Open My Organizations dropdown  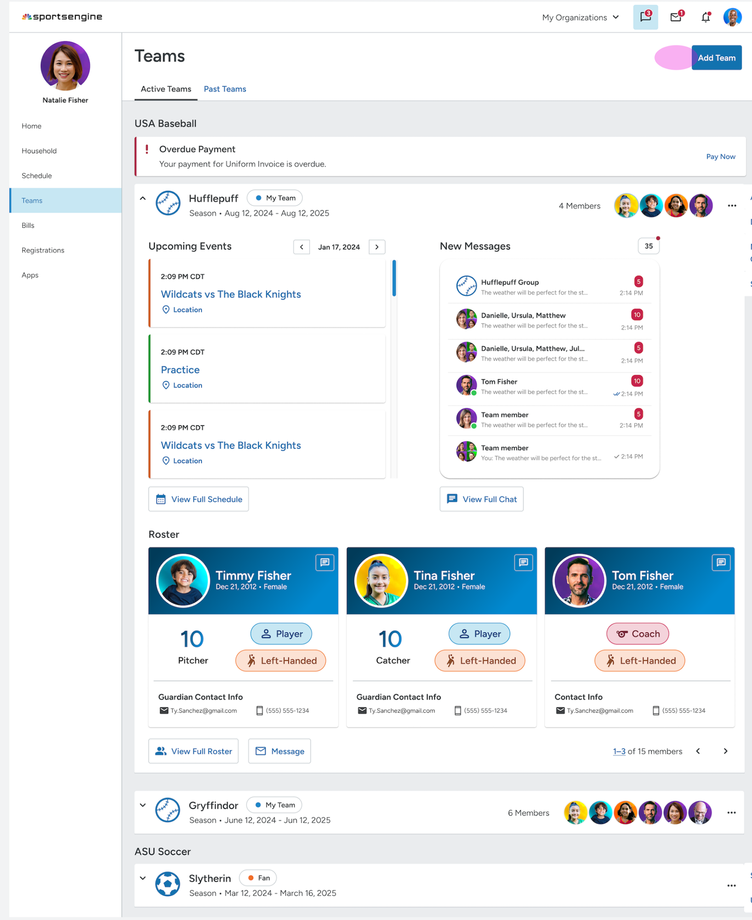coord(580,17)
